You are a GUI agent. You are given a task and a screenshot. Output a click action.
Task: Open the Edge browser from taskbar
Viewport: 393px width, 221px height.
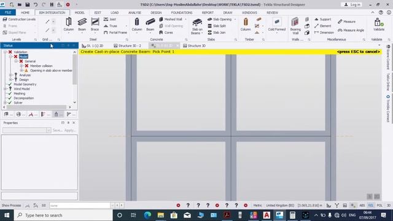147,215
